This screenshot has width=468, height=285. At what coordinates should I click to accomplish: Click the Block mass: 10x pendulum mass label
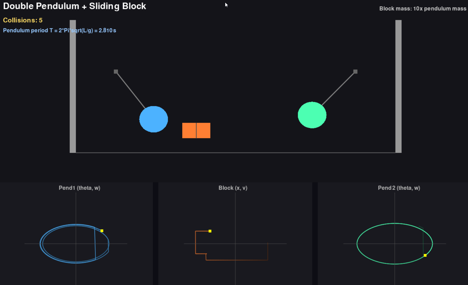[423, 8]
